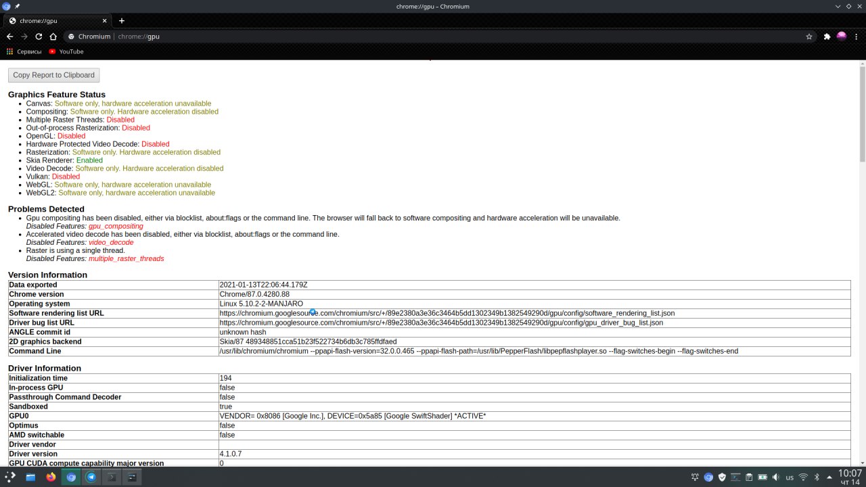Open a new tab with the plus button
The image size is (866, 487).
click(x=122, y=21)
